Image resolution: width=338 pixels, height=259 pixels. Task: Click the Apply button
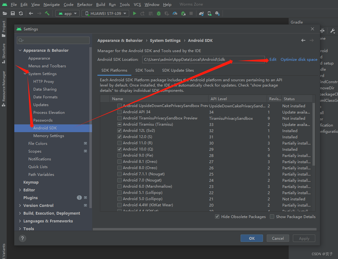pyautogui.click(x=304, y=238)
